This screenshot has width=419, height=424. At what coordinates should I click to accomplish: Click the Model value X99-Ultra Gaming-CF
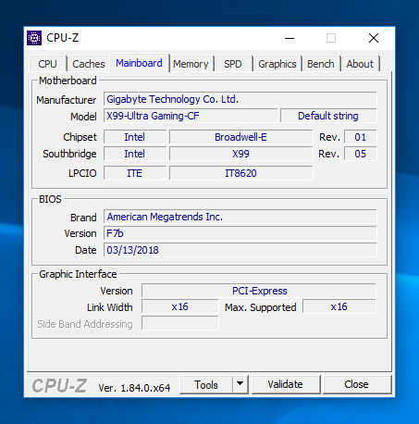click(191, 116)
